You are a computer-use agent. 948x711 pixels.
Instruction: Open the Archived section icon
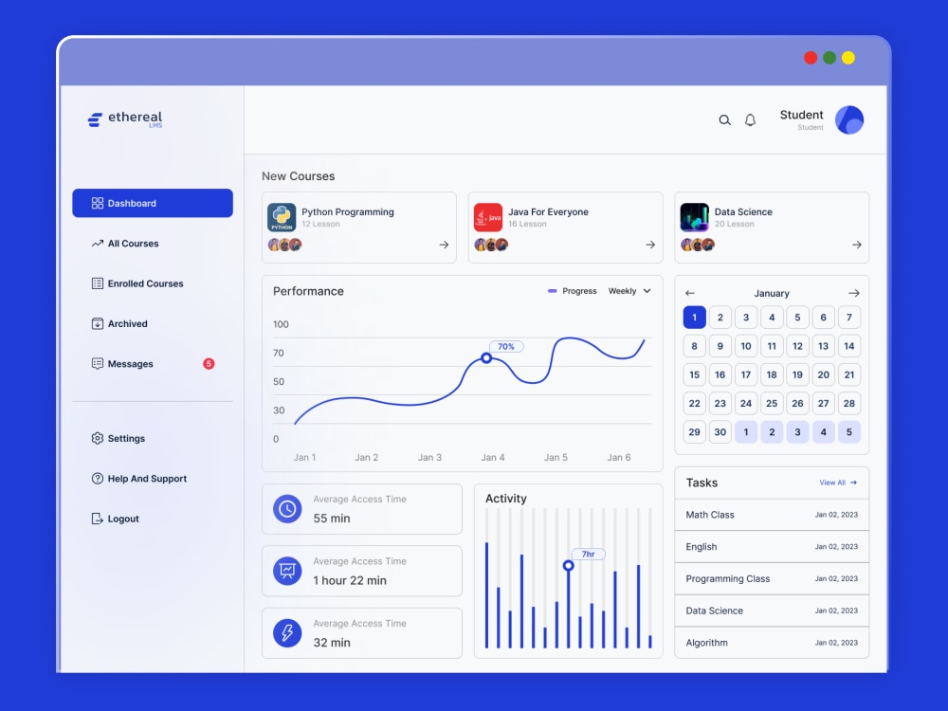click(x=97, y=323)
